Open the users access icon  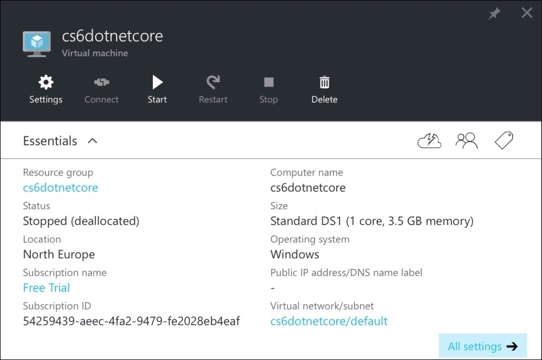click(467, 140)
